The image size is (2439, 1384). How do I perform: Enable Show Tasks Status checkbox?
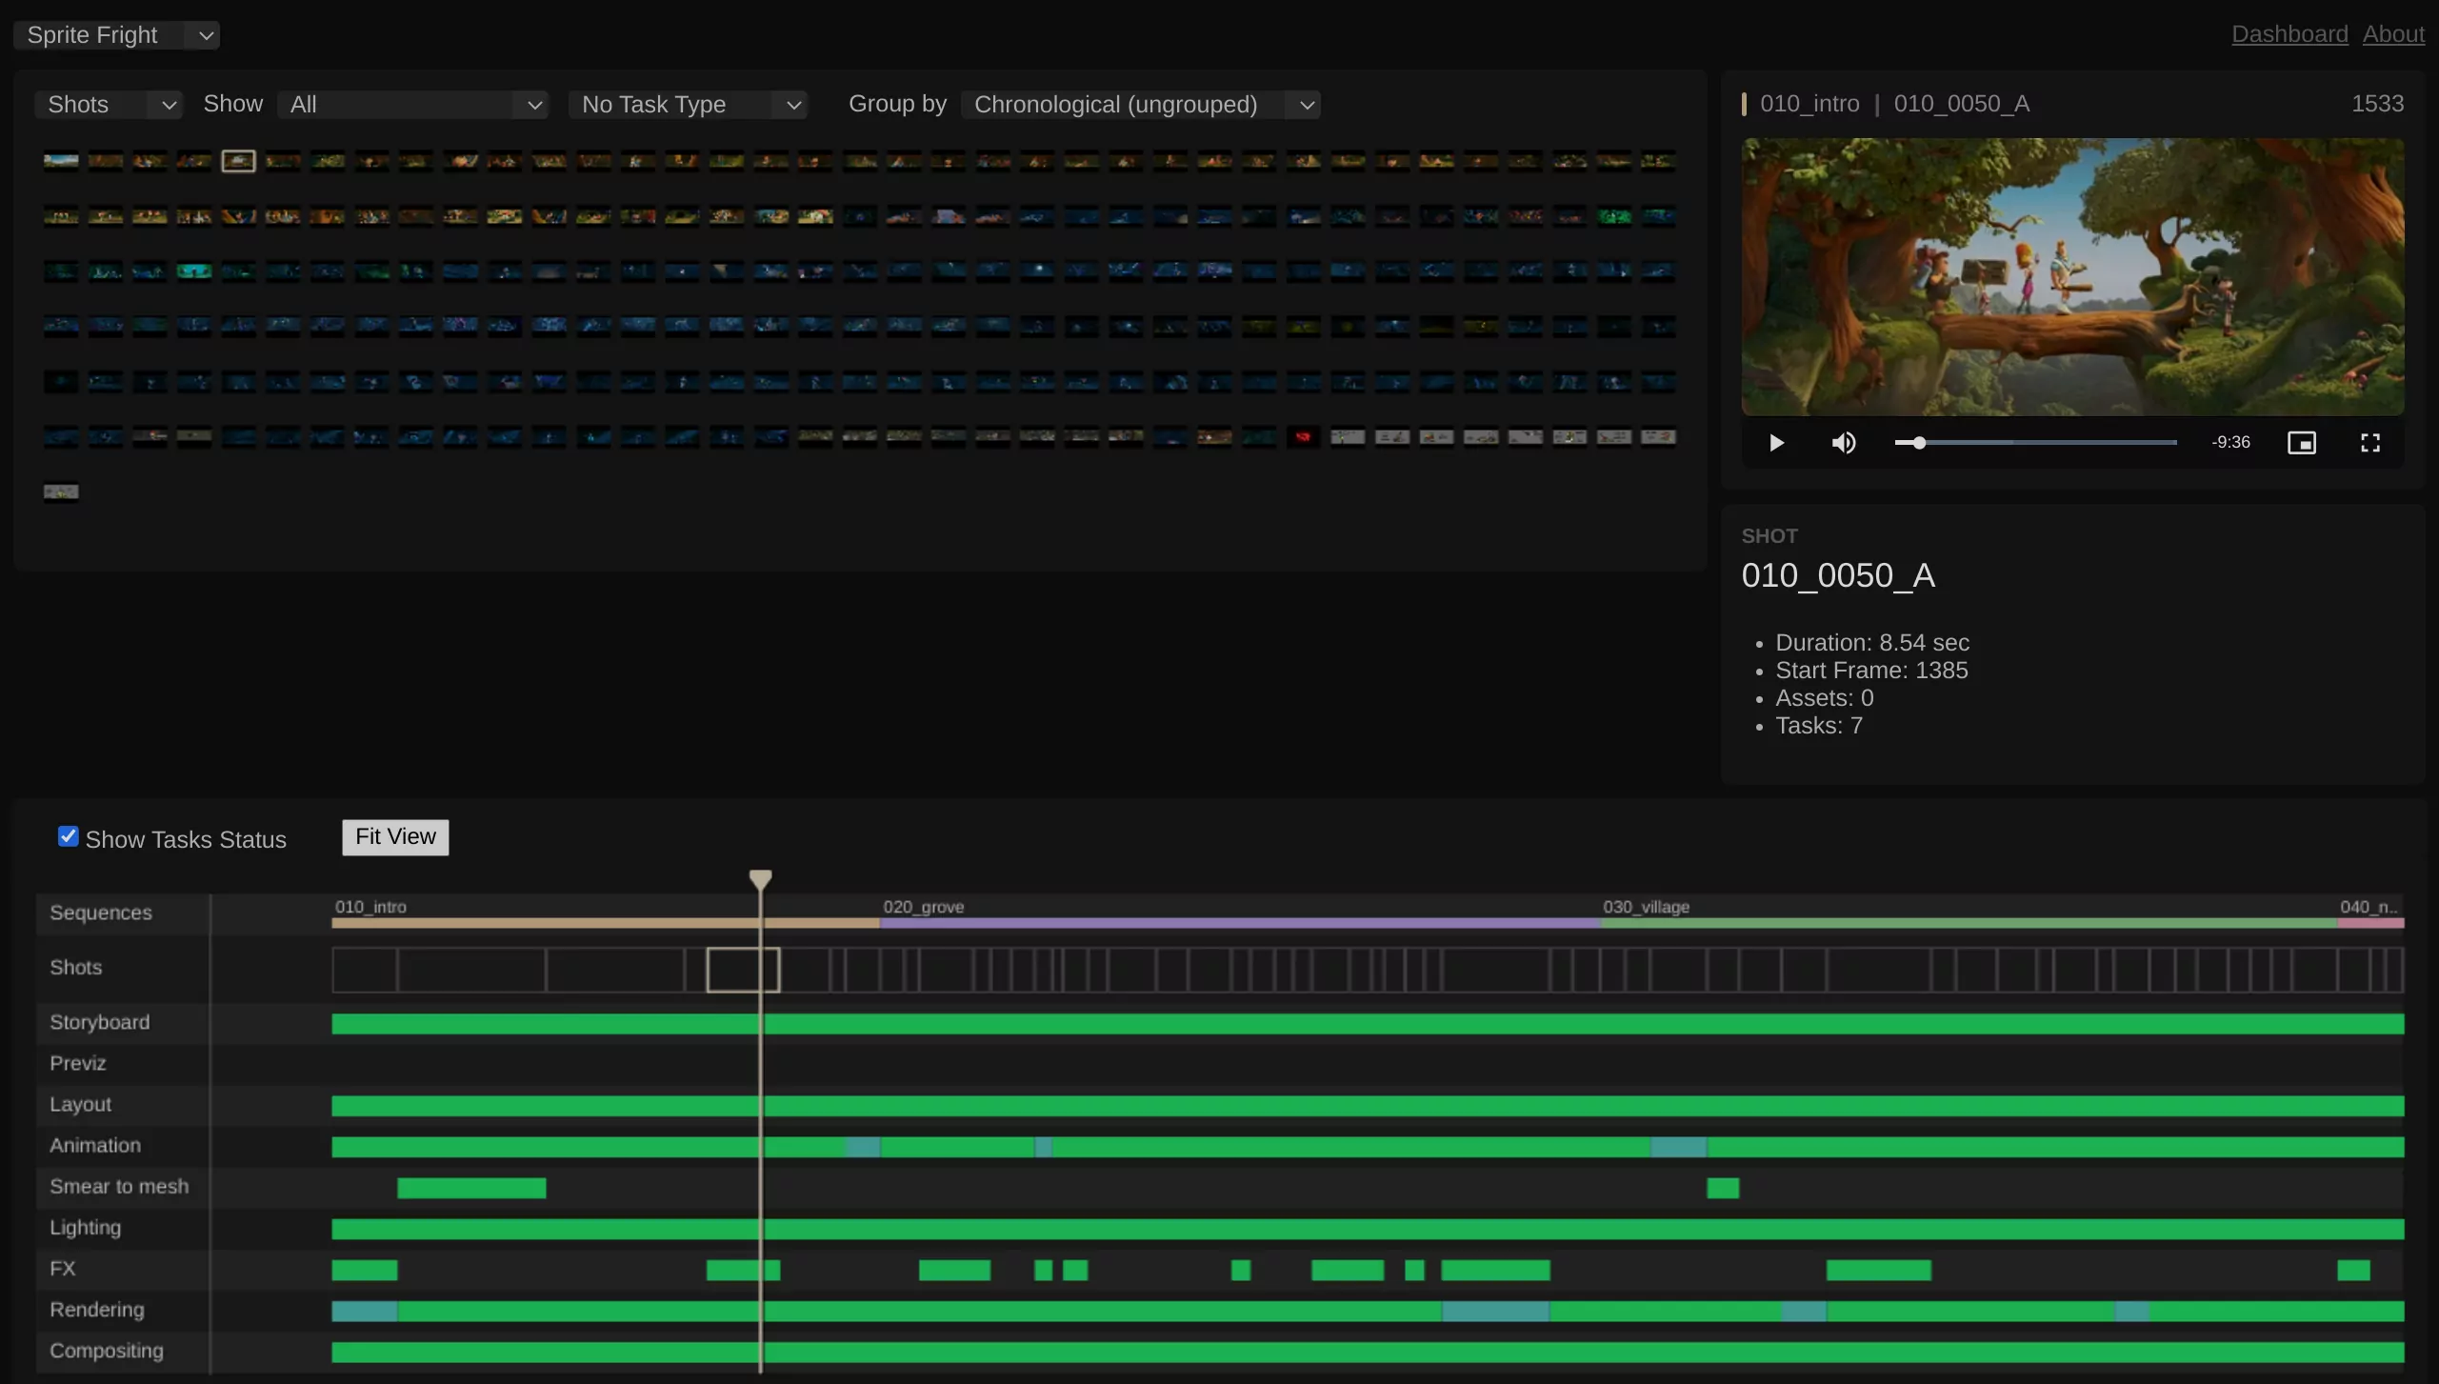tap(67, 838)
